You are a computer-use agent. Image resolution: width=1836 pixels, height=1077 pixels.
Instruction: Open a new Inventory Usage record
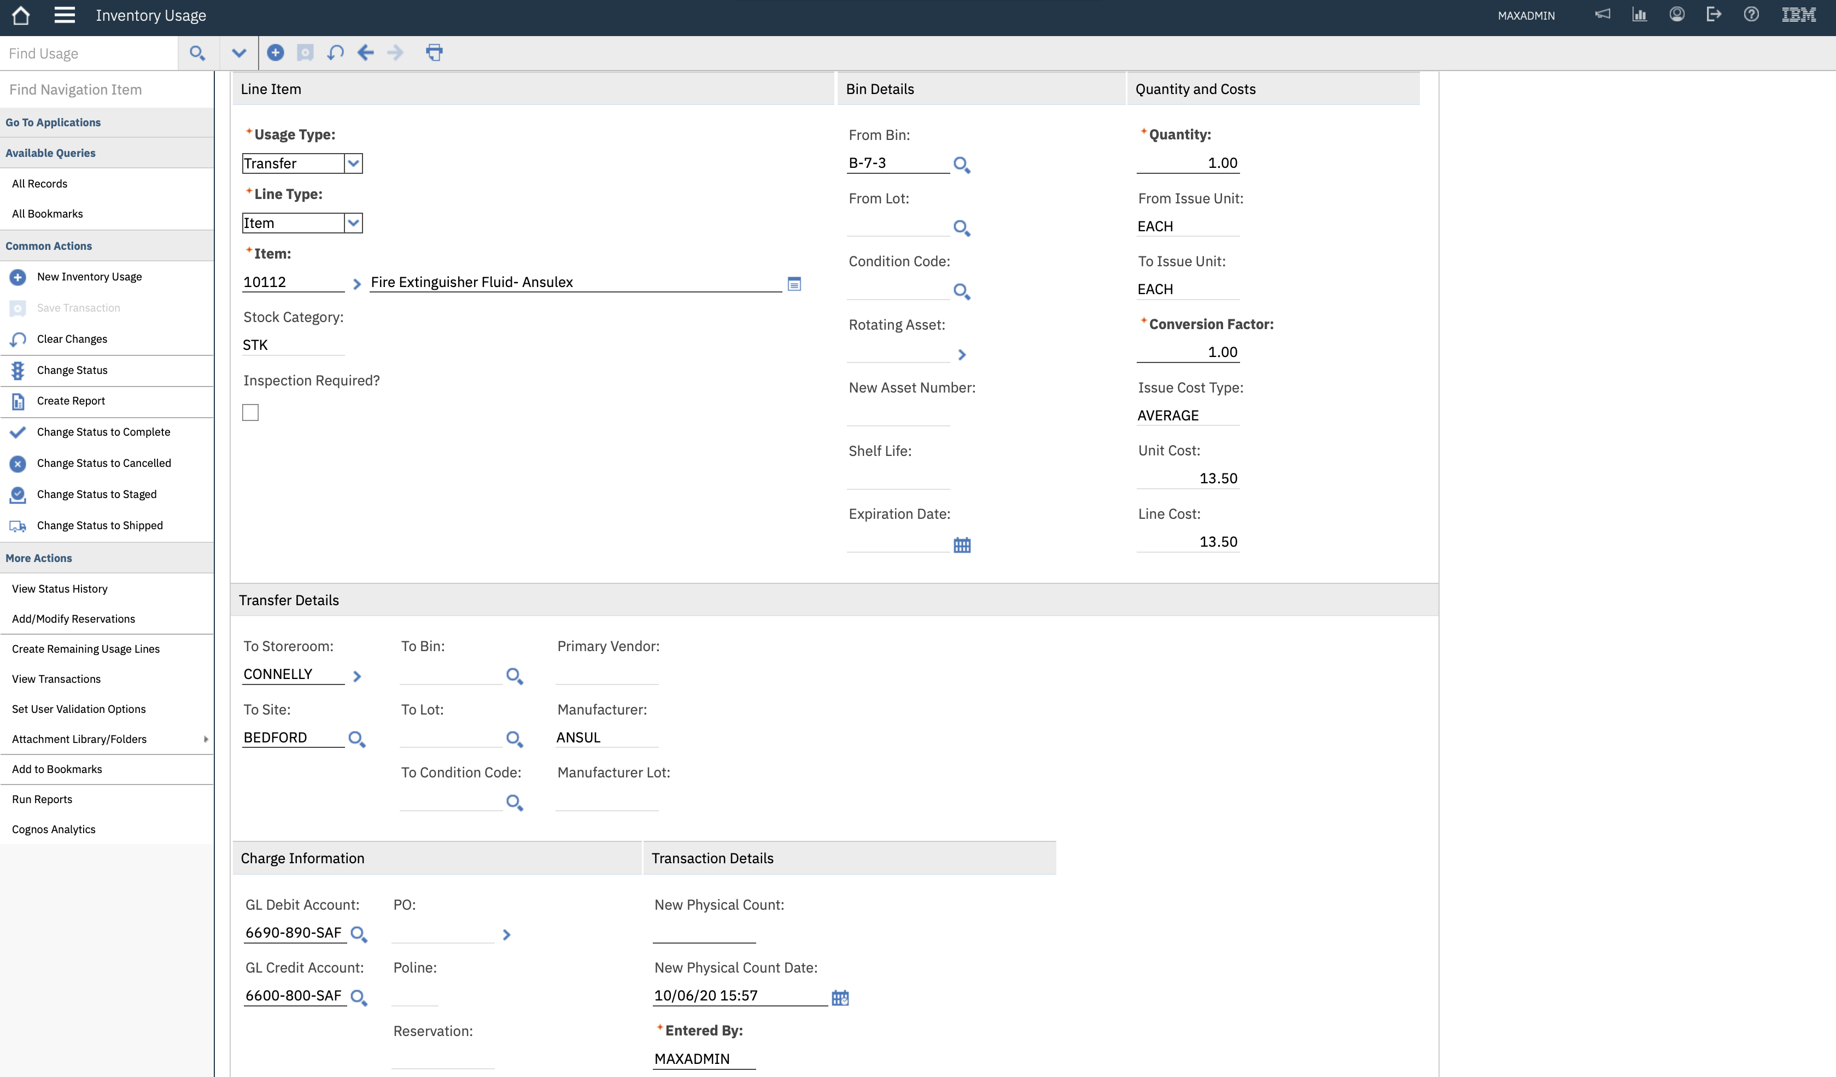89,276
